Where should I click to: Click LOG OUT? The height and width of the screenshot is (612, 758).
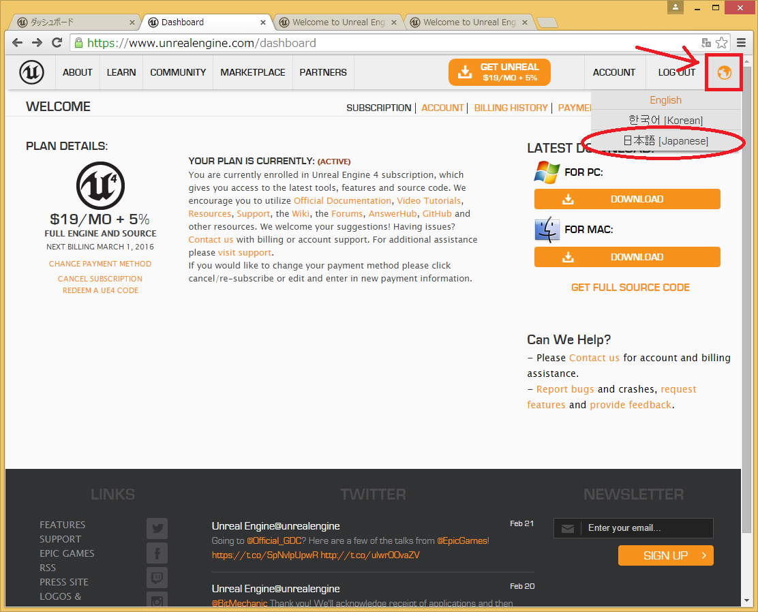coord(676,72)
